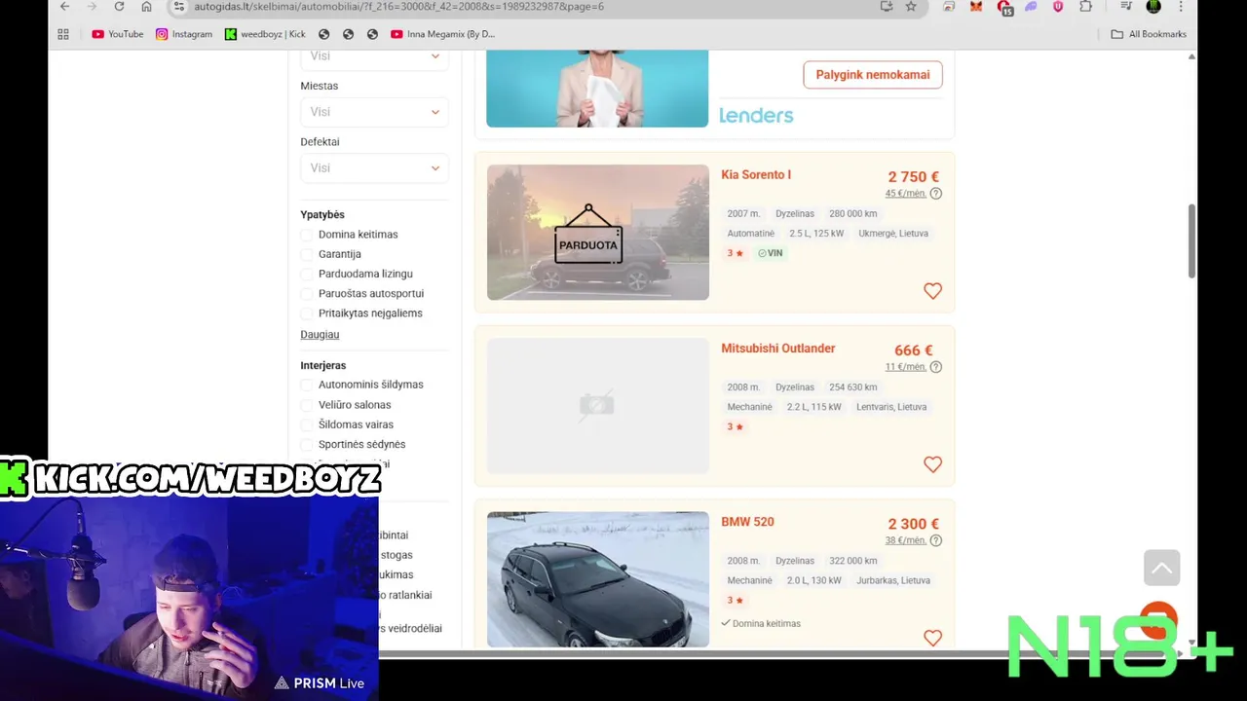Open the install/cast icon in the address bar

tap(886, 6)
